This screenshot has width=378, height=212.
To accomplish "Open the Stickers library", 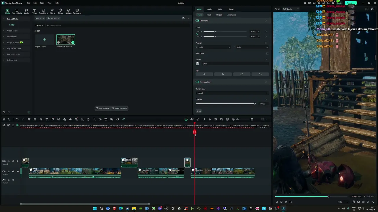I will [69, 11].
